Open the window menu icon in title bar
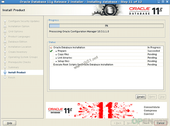 click(x=3, y=2)
